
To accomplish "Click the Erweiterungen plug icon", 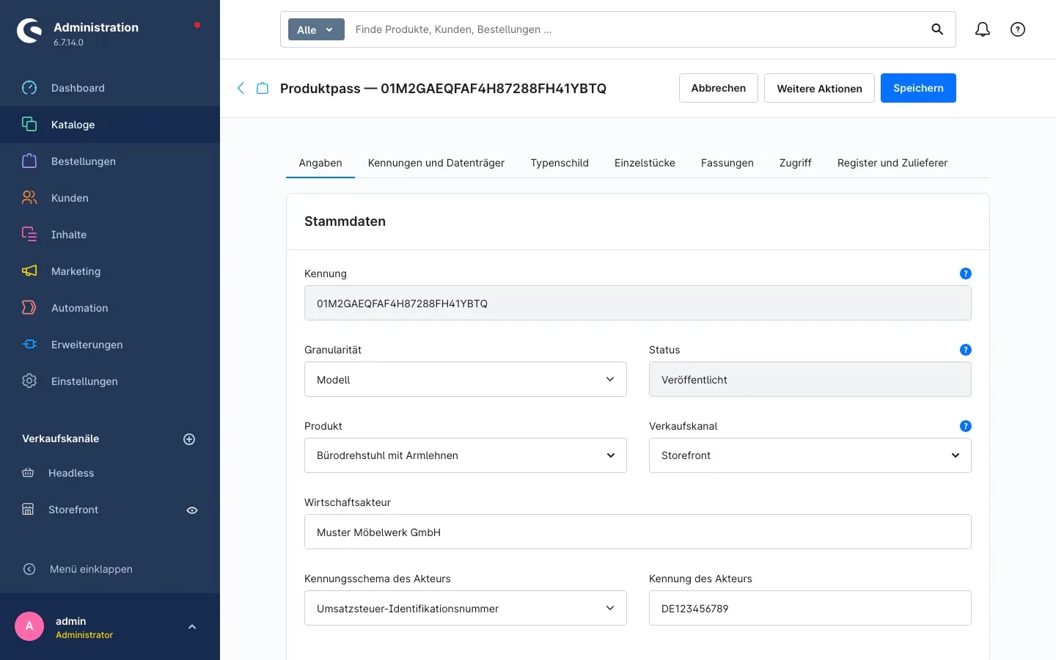I will [29, 345].
